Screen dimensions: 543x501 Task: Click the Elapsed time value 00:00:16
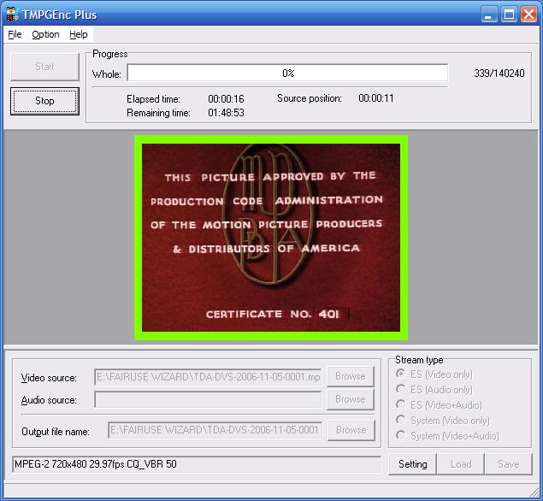click(x=226, y=99)
